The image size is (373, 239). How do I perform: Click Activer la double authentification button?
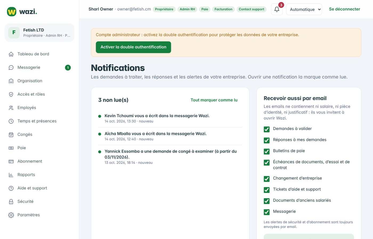(x=133, y=47)
